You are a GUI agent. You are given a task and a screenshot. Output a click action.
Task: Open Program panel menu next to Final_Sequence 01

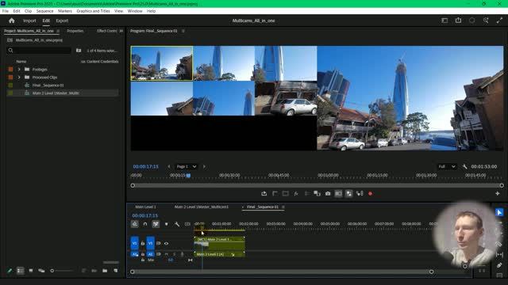click(x=183, y=31)
